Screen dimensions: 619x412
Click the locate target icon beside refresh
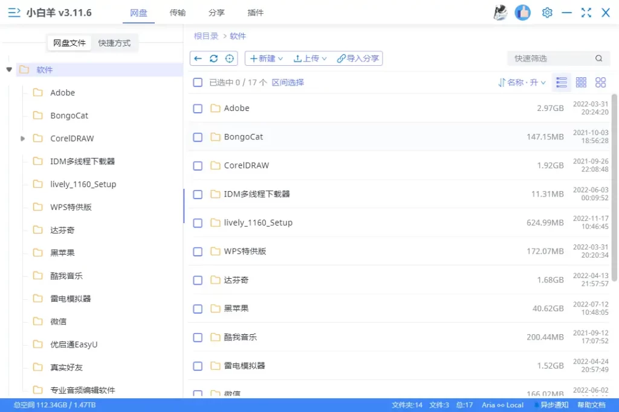pyautogui.click(x=230, y=59)
